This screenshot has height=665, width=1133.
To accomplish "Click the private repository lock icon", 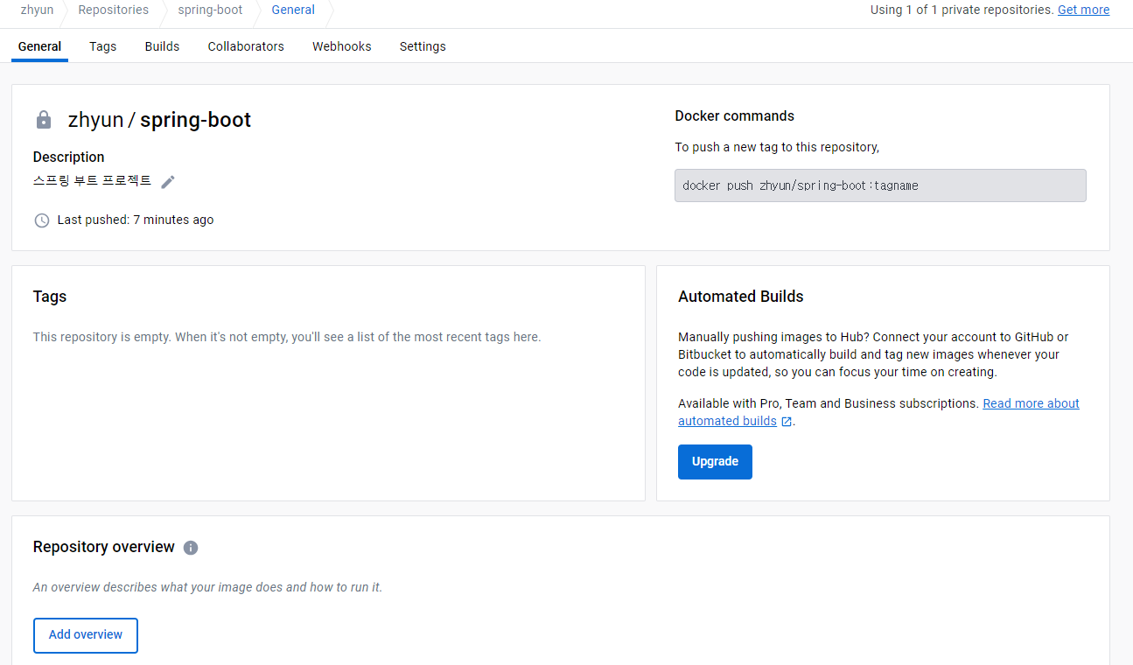I will pos(43,120).
